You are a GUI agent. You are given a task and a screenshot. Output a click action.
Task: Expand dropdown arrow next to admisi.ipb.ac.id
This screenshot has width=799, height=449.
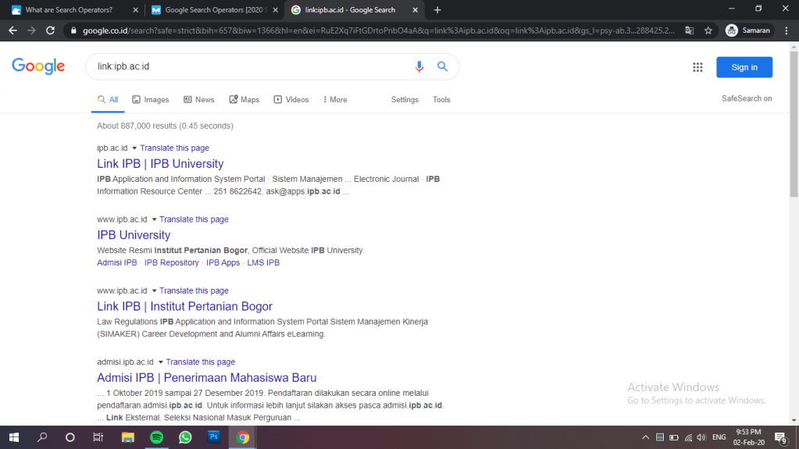[161, 362]
